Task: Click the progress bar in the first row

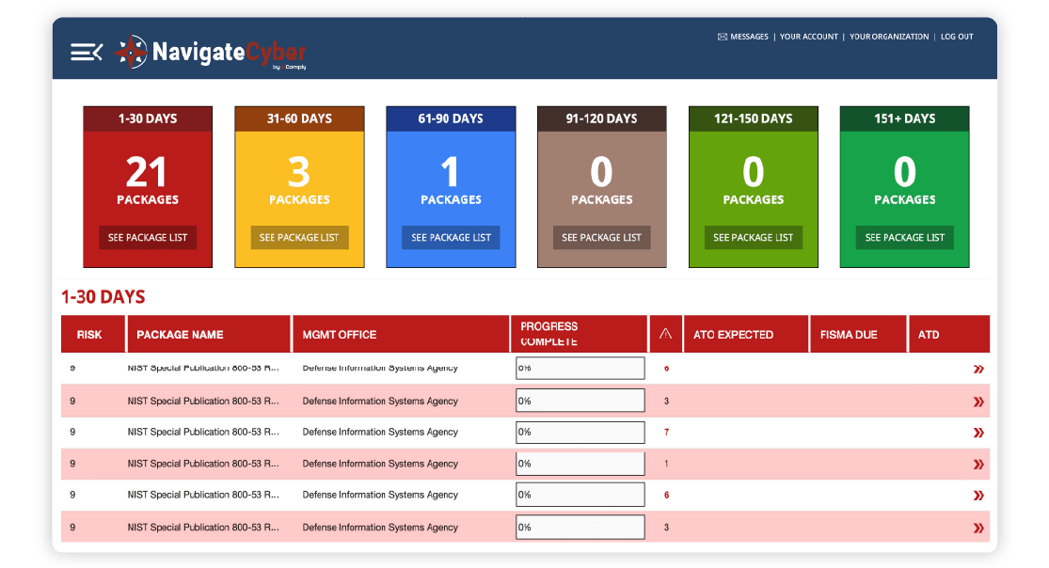Action: coord(580,369)
